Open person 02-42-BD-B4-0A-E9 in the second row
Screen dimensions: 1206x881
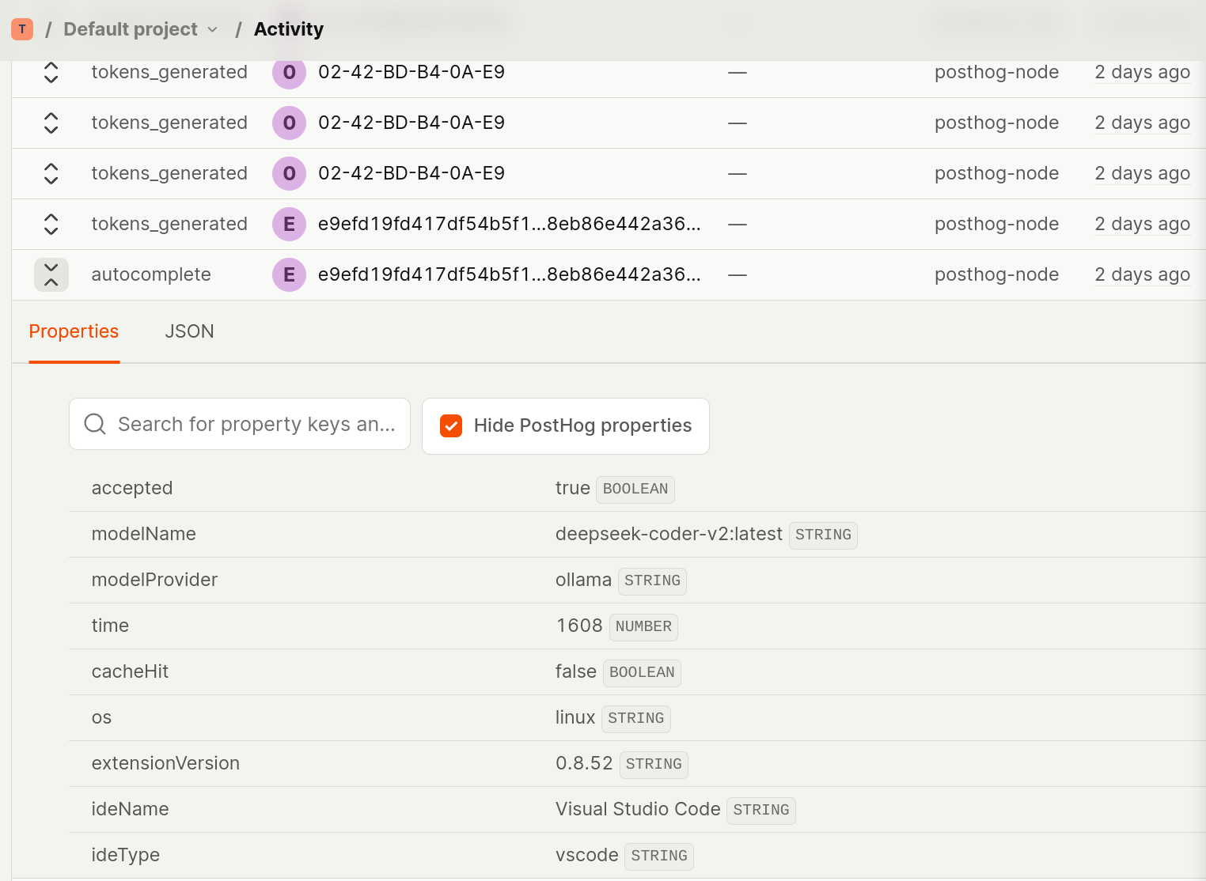click(x=411, y=123)
